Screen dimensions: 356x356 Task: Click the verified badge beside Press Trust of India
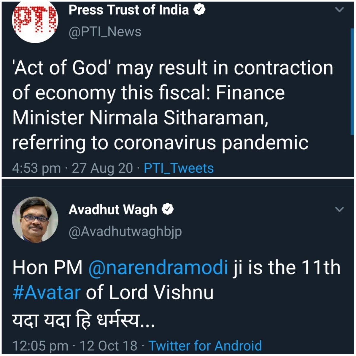point(200,10)
